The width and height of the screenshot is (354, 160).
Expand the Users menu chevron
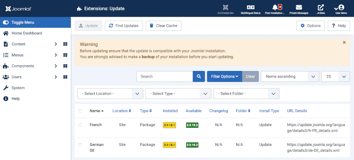coord(56,77)
